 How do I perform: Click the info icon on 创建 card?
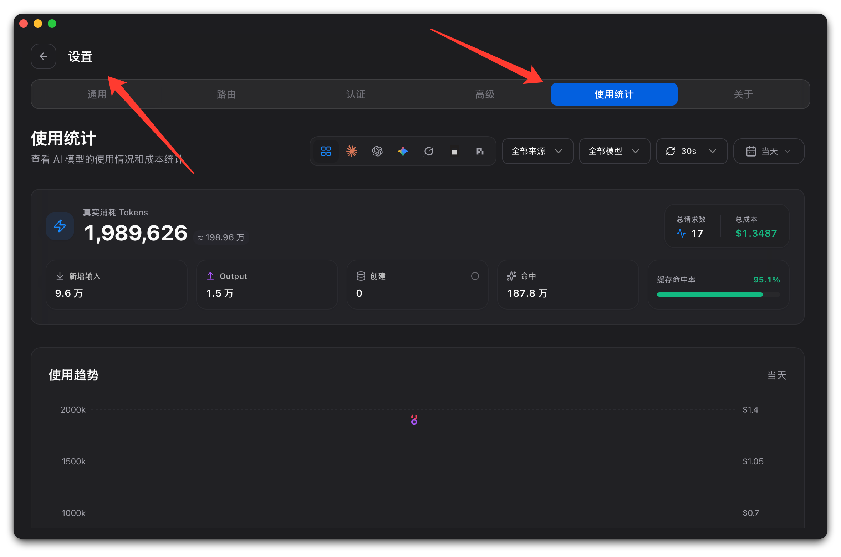click(x=475, y=276)
